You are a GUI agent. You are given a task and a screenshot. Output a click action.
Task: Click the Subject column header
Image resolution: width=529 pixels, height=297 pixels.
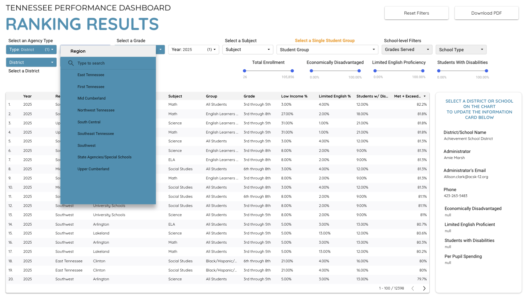175,96
